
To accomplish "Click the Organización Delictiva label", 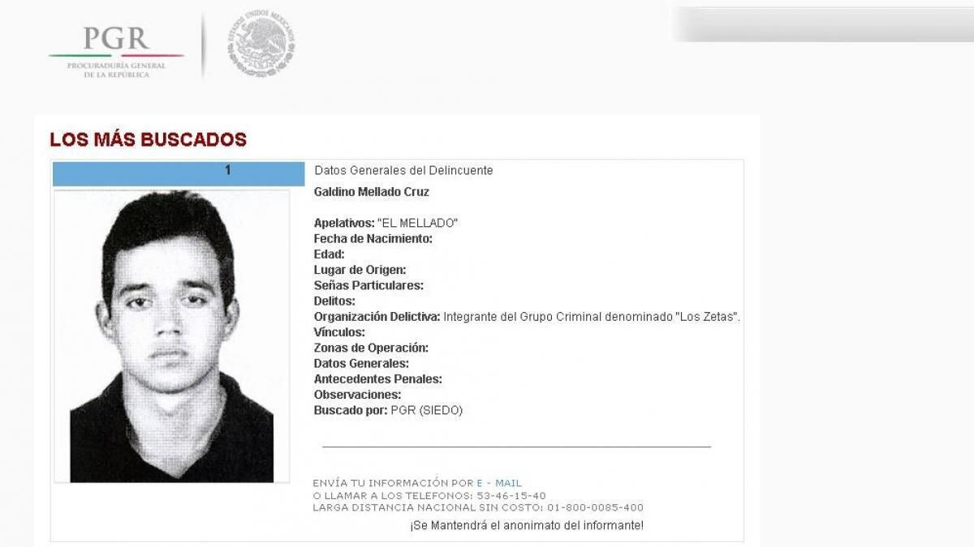I will click(x=377, y=317).
